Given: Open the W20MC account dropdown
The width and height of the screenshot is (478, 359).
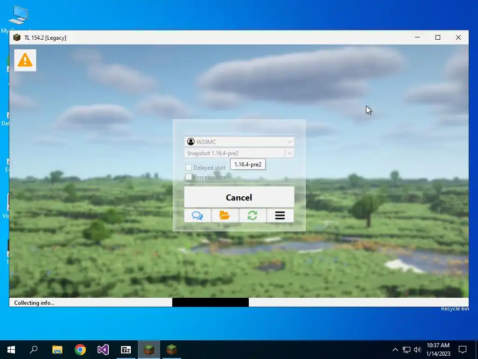Looking at the screenshot, I should click(x=239, y=142).
